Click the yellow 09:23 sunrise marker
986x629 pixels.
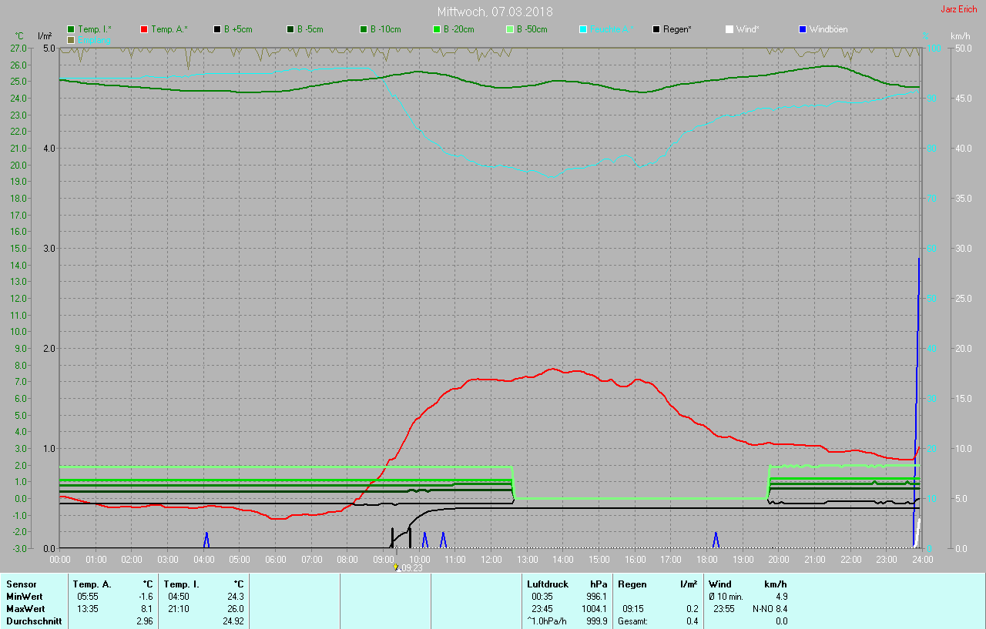click(x=397, y=567)
